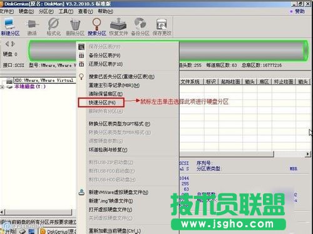Click the 备份分区 toolbar icon
The height and width of the screenshot is (234, 313).
point(140,27)
